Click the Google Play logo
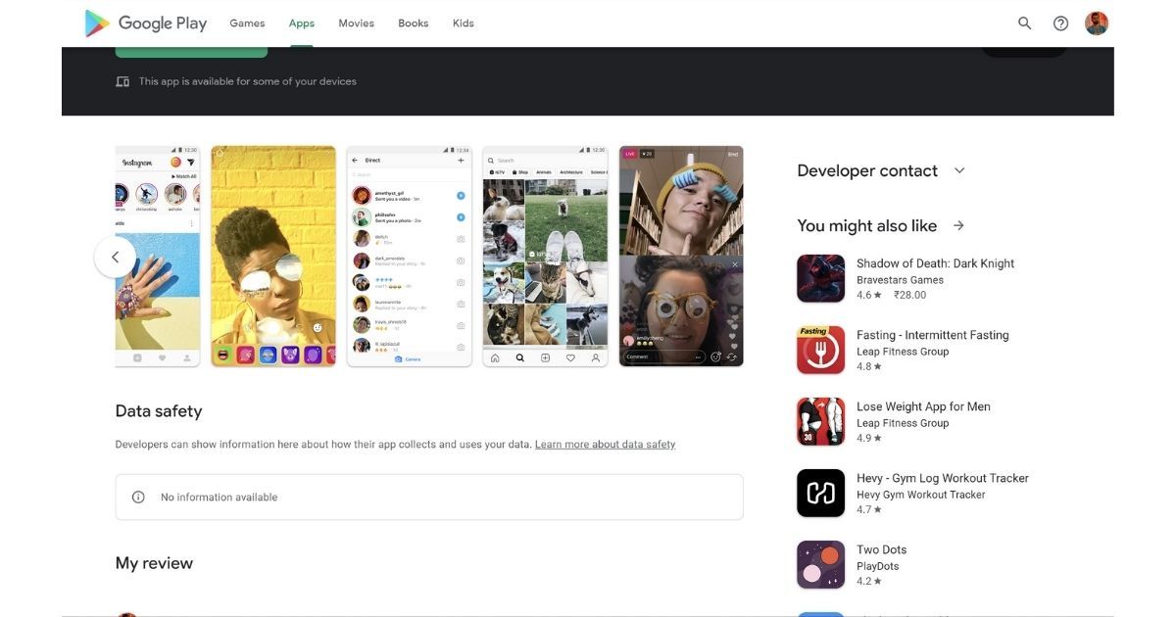This screenshot has height=617, width=1176. pyautogui.click(x=146, y=24)
